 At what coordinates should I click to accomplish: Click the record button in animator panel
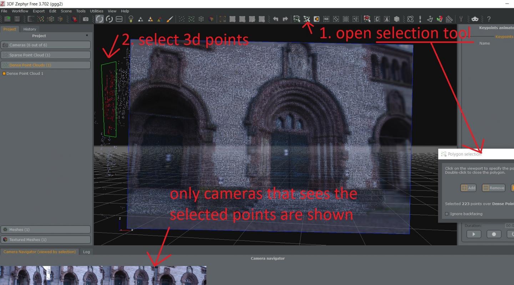pos(494,234)
